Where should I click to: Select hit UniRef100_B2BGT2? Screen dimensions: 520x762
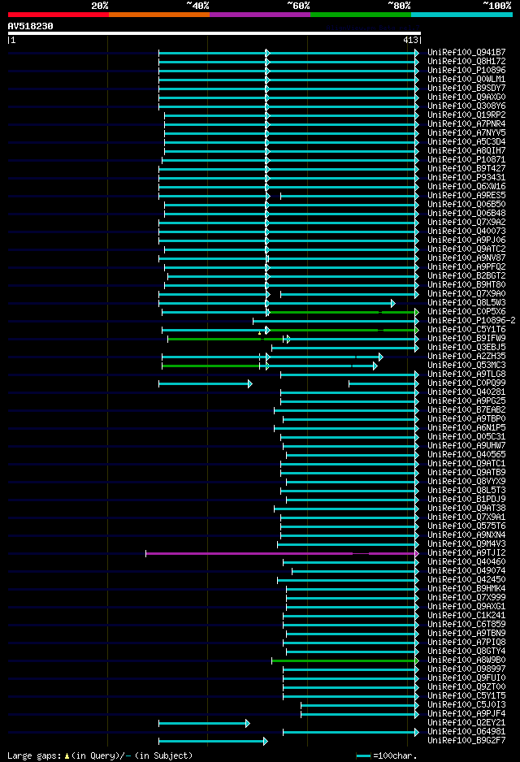(466, 275)
